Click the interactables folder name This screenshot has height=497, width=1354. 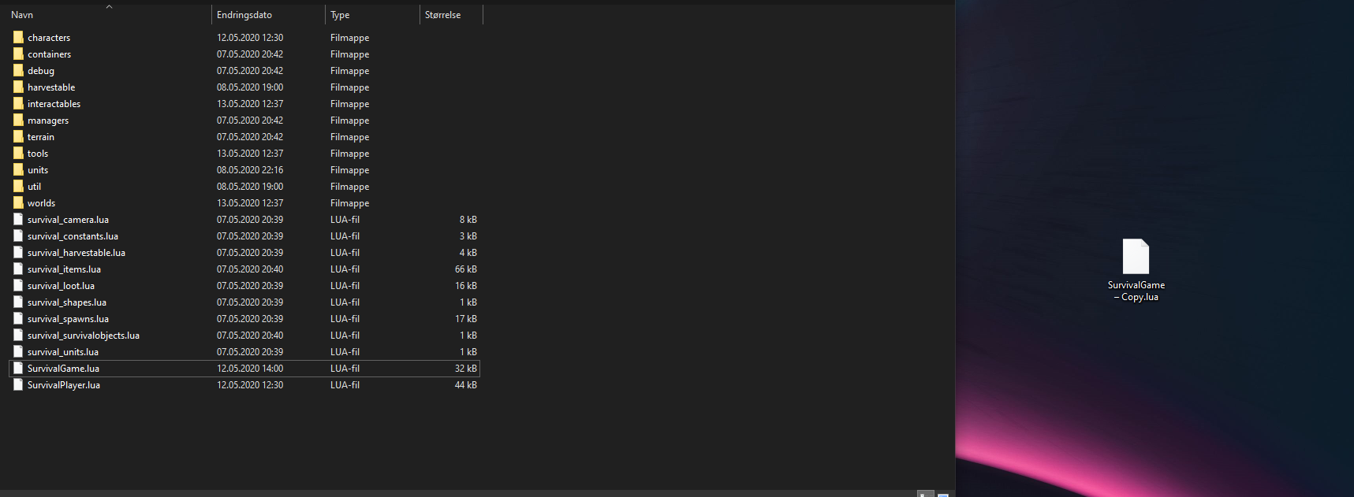click(54, 104)
